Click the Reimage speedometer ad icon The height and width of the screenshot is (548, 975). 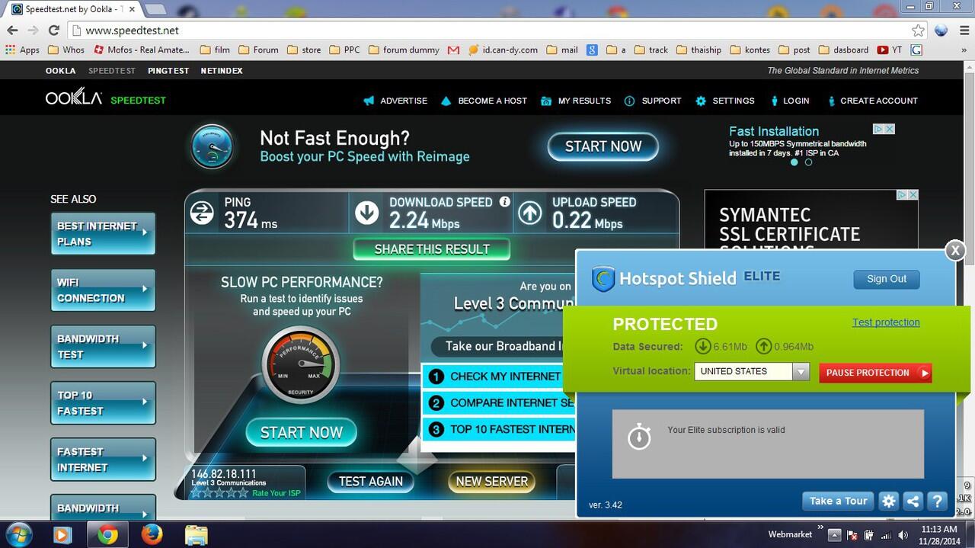(x=211, y=146)
